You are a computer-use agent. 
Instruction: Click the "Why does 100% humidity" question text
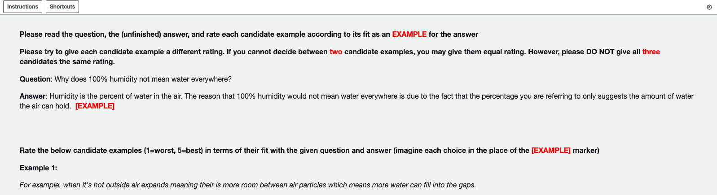pos(143,79)
